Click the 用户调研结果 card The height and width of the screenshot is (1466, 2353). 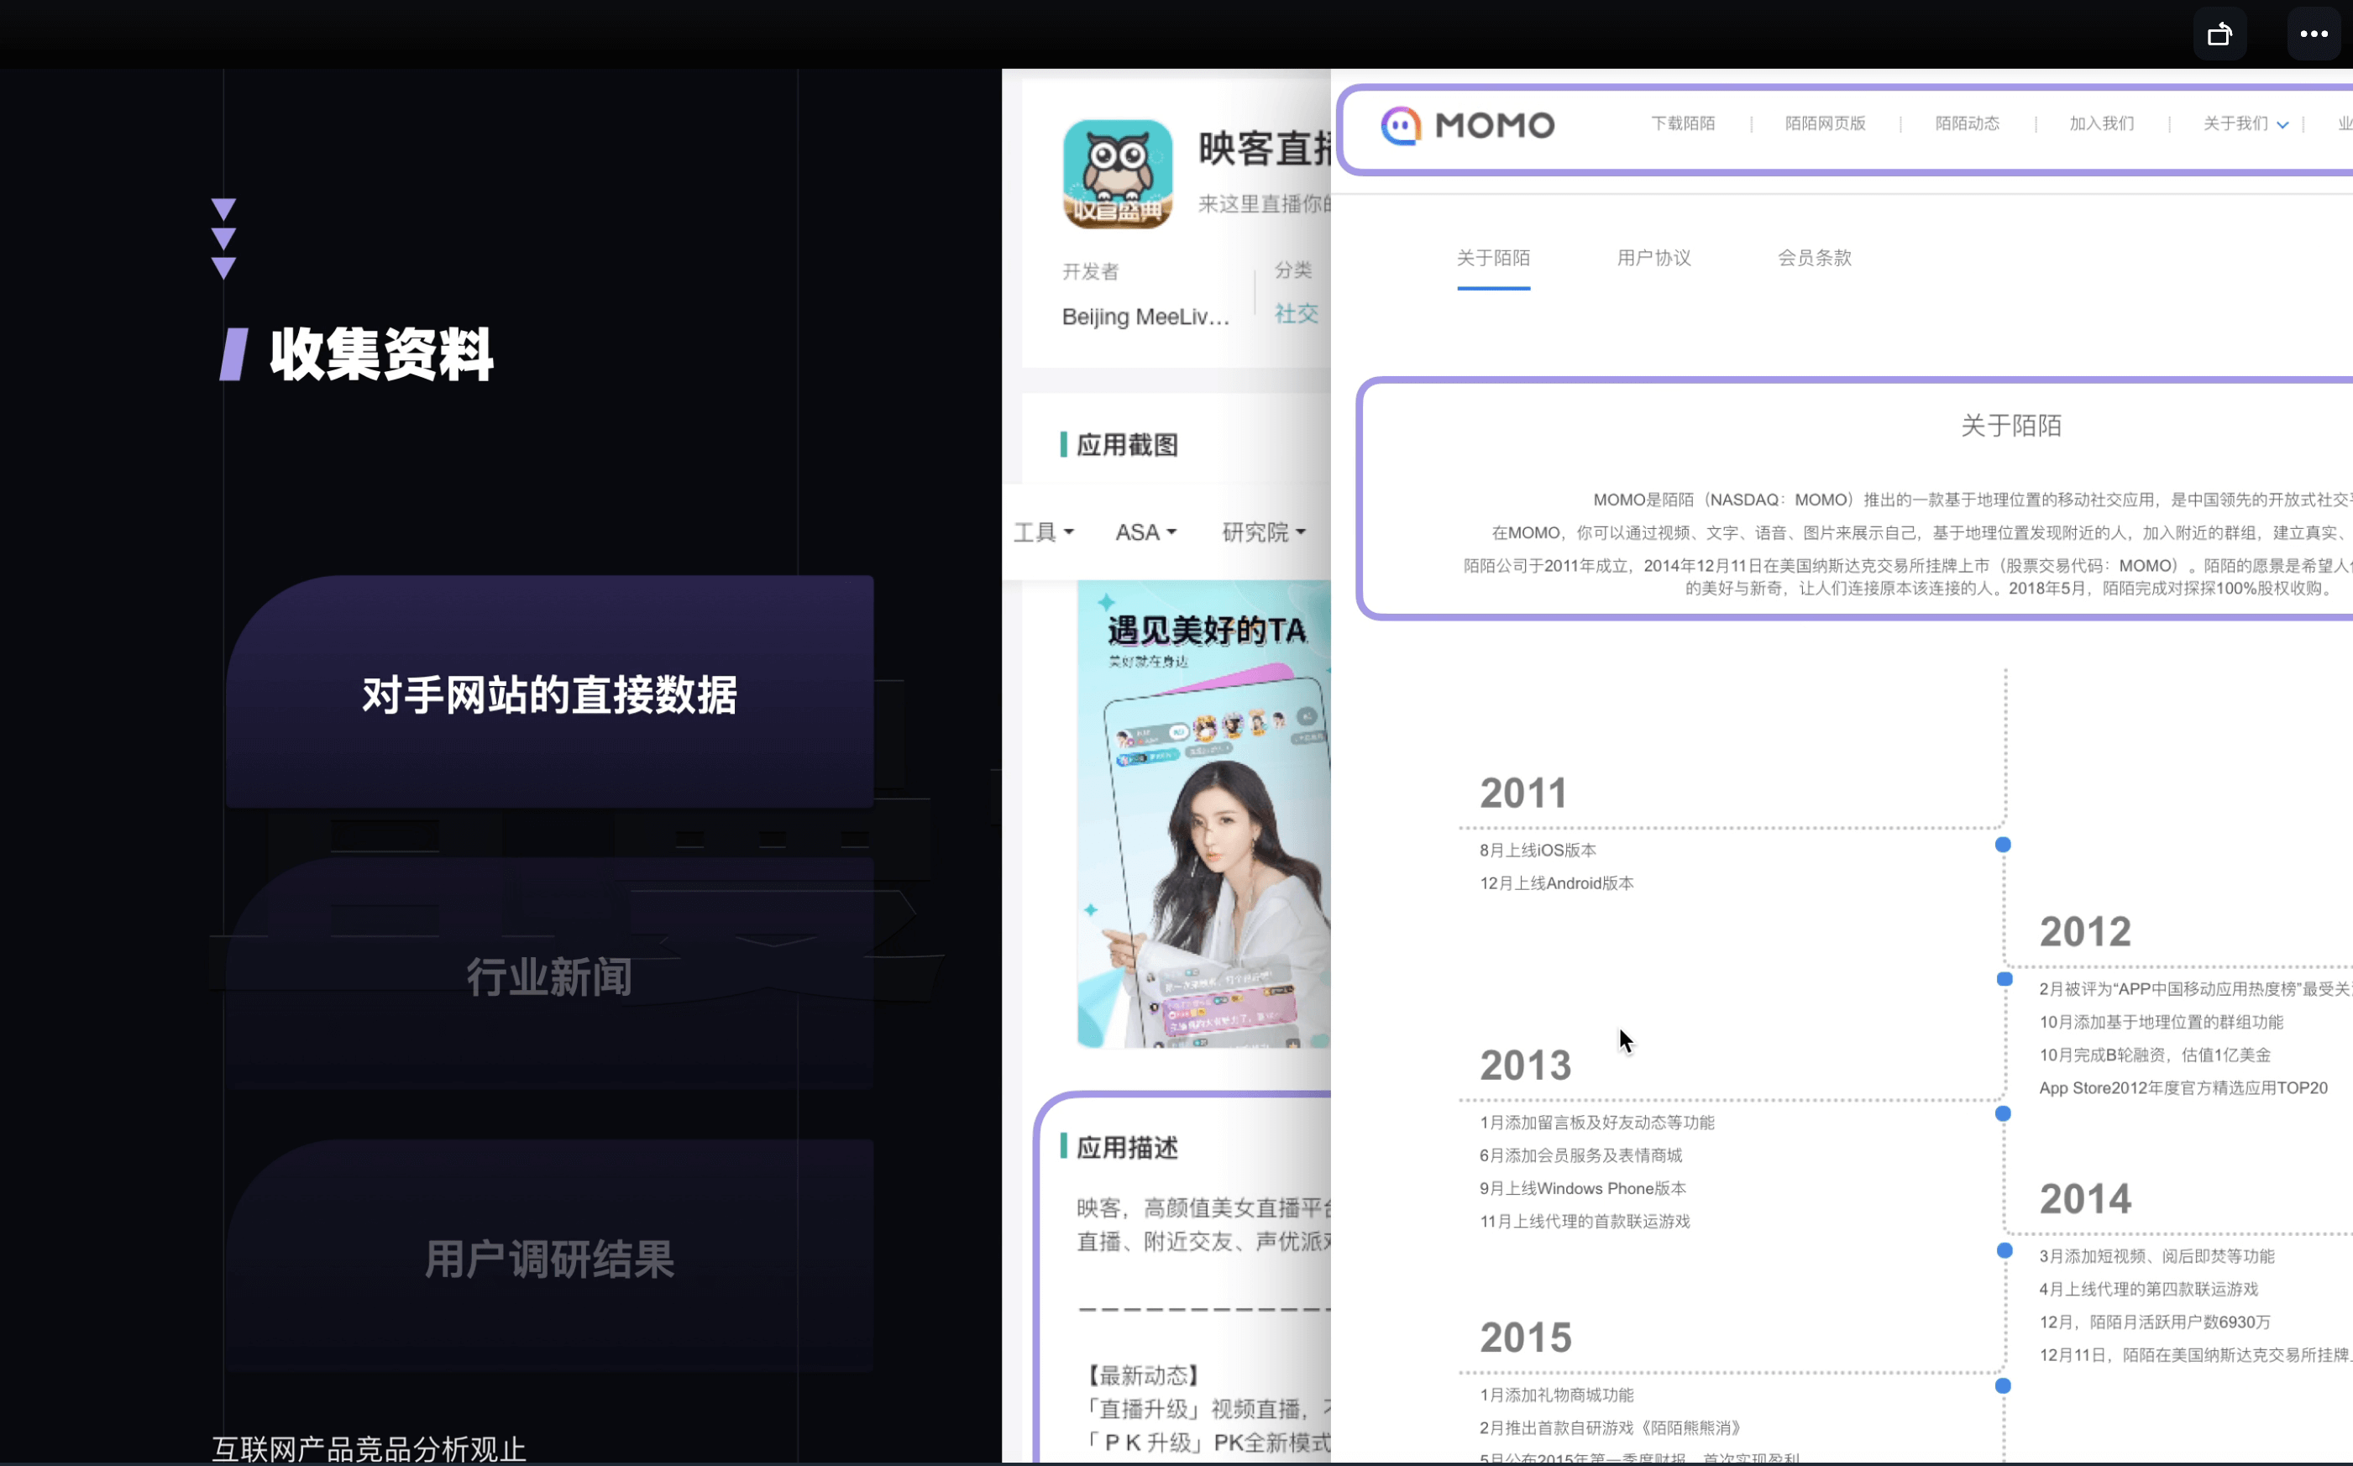point(550,1257)
